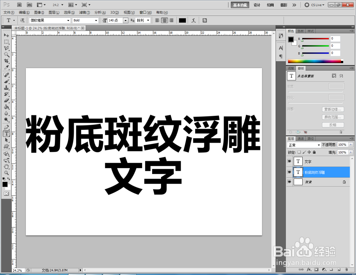This screenshot has height=275, width=356.
Task: Select the Zoom tool in toolbox
Action: click(6, 173)
